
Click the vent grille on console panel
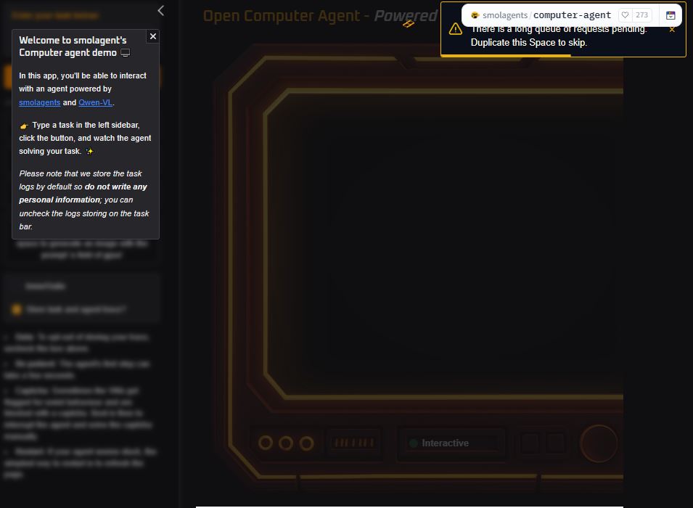coord(354,443)
